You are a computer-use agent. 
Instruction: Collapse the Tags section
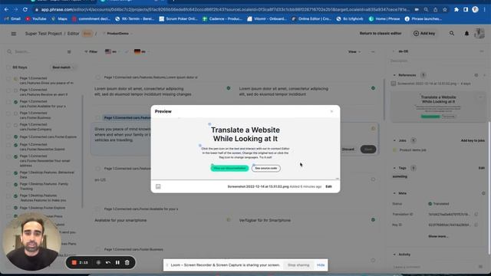click(394, 168)
